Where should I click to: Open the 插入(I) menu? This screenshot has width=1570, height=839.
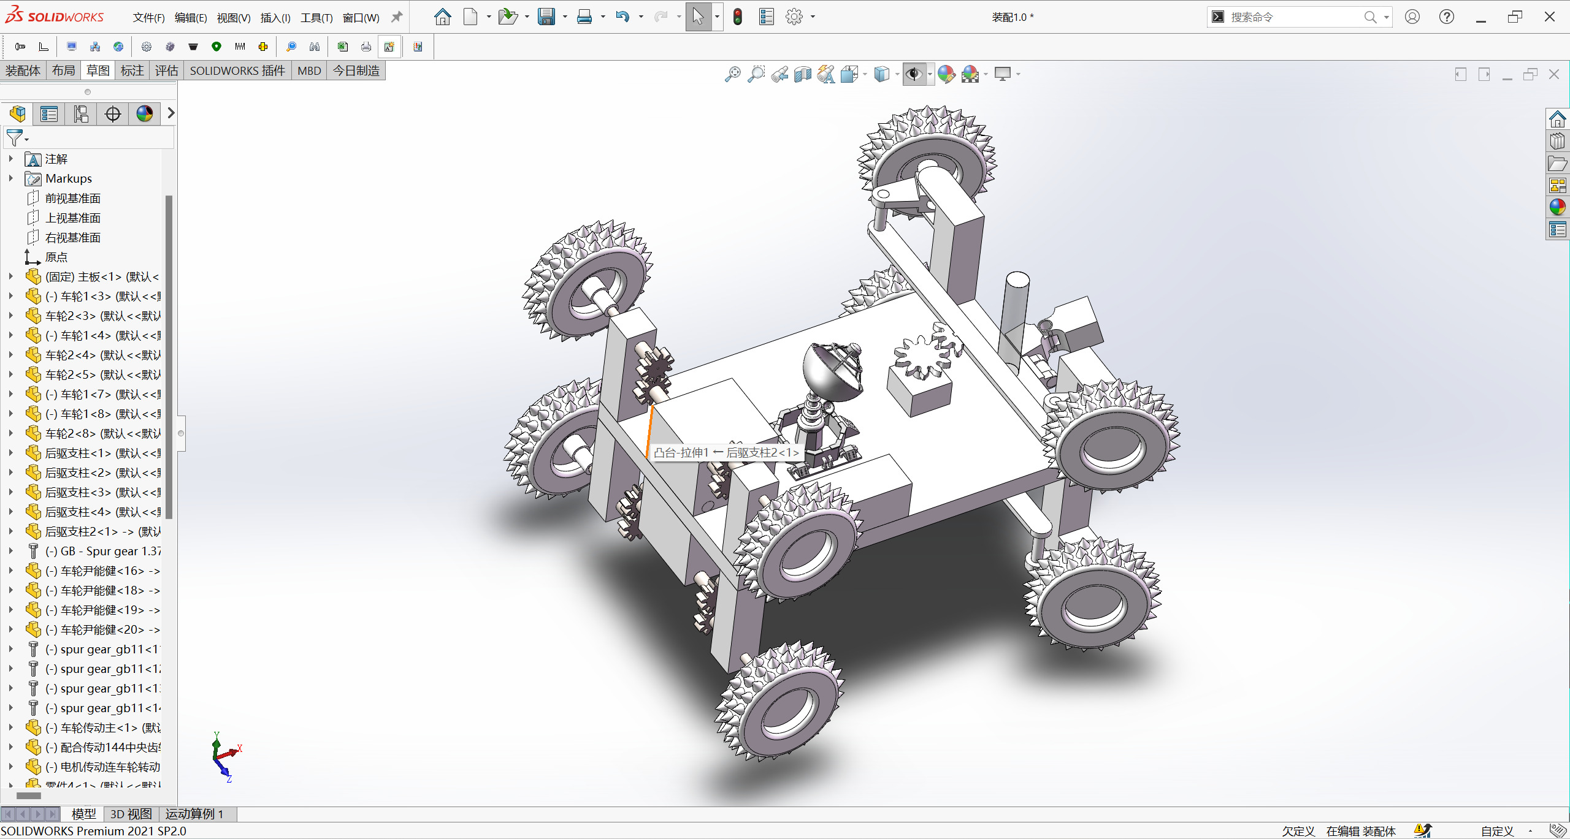pyautogui.click(x=275, y=18)
